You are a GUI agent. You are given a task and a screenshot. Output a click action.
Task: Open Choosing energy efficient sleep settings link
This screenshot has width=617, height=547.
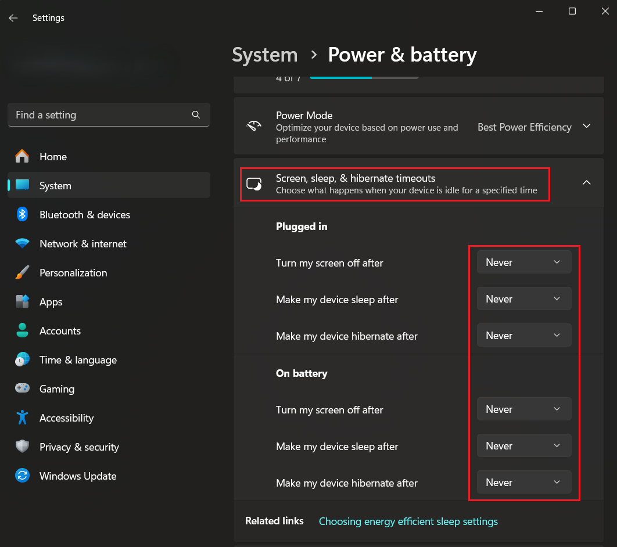[408, 521]
